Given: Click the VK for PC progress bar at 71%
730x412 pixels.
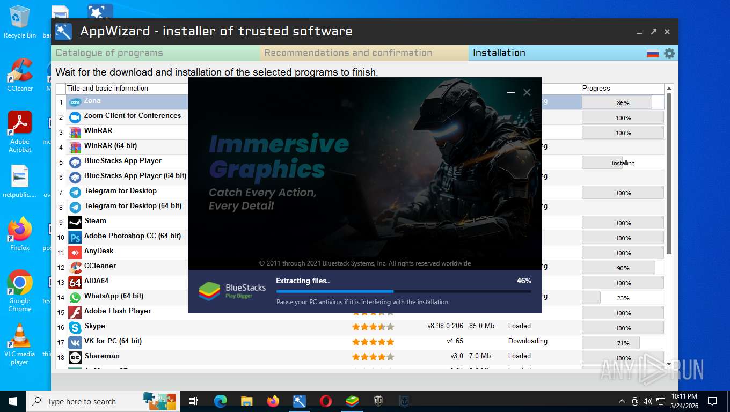Looking at the screenshot, I should pyautogui.click(x=623, y=343).
